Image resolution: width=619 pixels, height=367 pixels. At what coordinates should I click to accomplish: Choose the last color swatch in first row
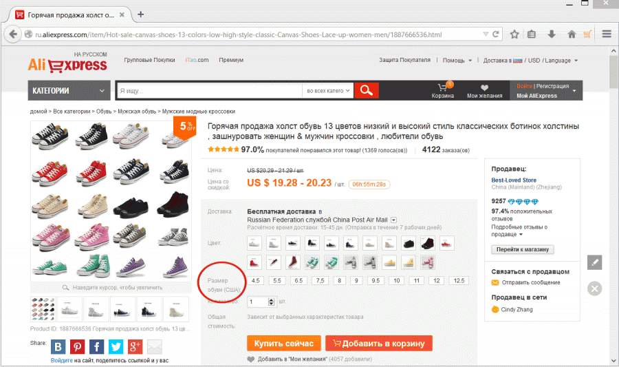446,243
